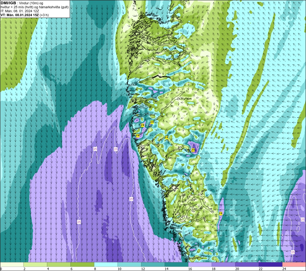Screen dimensions: 306x271
Task: Click the legend scale value 14
Action: click(x=166, y=269)
